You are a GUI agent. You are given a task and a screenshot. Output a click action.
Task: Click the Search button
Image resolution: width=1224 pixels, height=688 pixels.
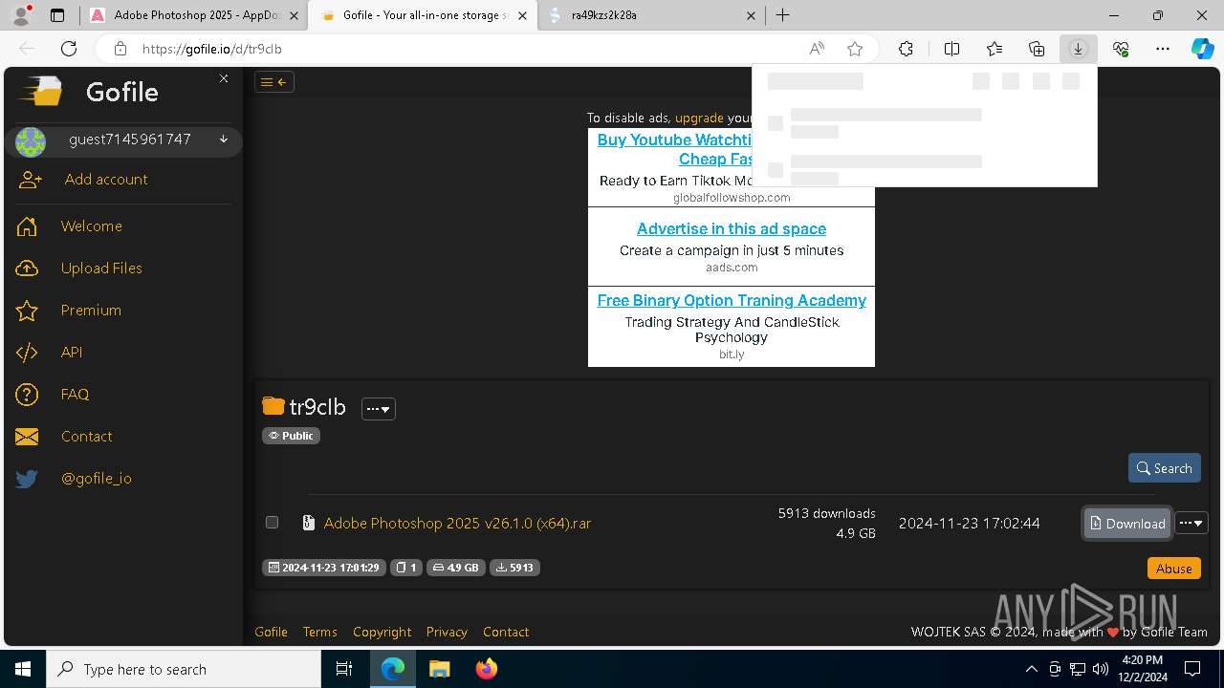click(x=1164, y=468)
